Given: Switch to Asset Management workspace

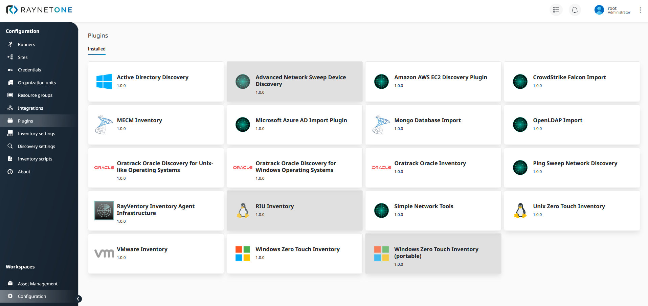Looking at the screenshot, I should click(x=37, y=284).
